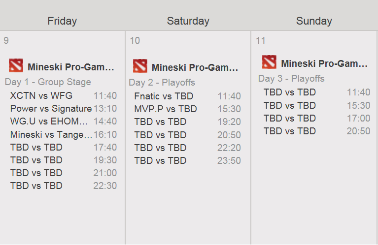Select day number 10 in the calendar
378x245 pixels.
click(135, 40)
